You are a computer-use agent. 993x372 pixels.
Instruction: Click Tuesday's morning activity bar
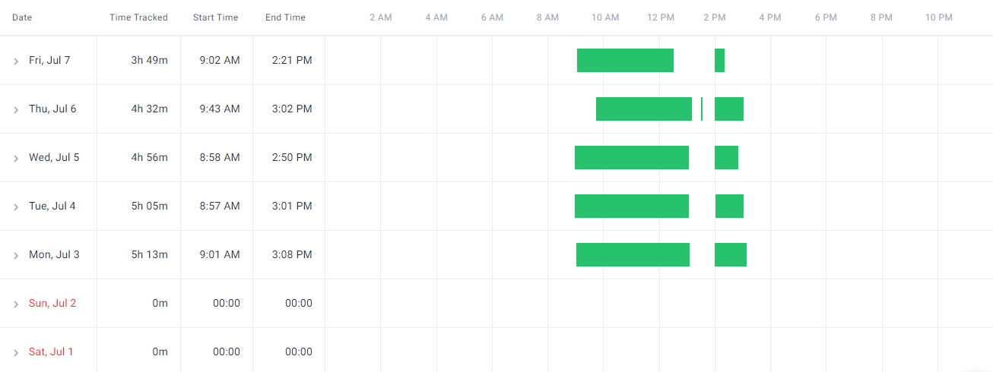click(632, 206)
